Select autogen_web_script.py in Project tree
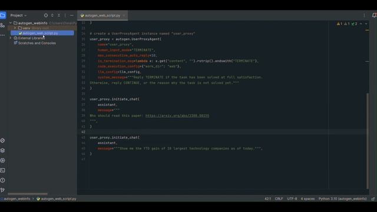377x212 pixels. point(40,33)
